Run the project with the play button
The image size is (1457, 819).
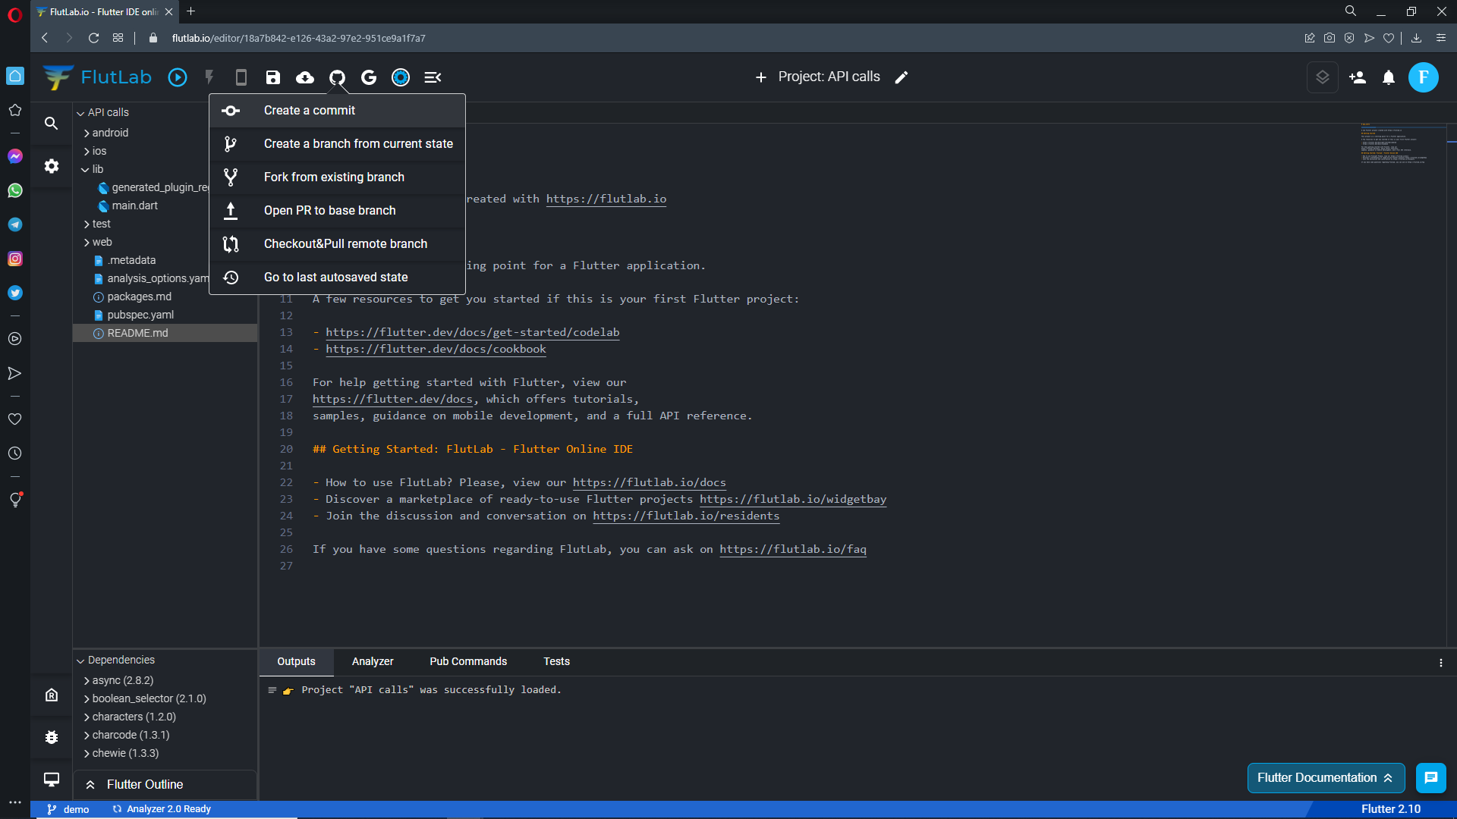coord(178,77)
